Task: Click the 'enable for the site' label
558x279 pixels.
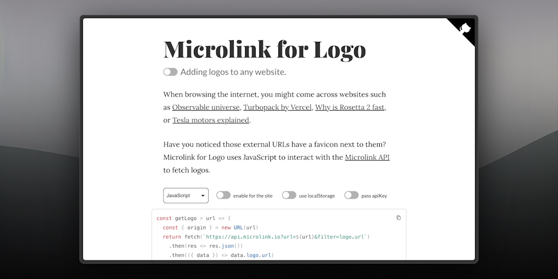Action: tap(253, 196)
